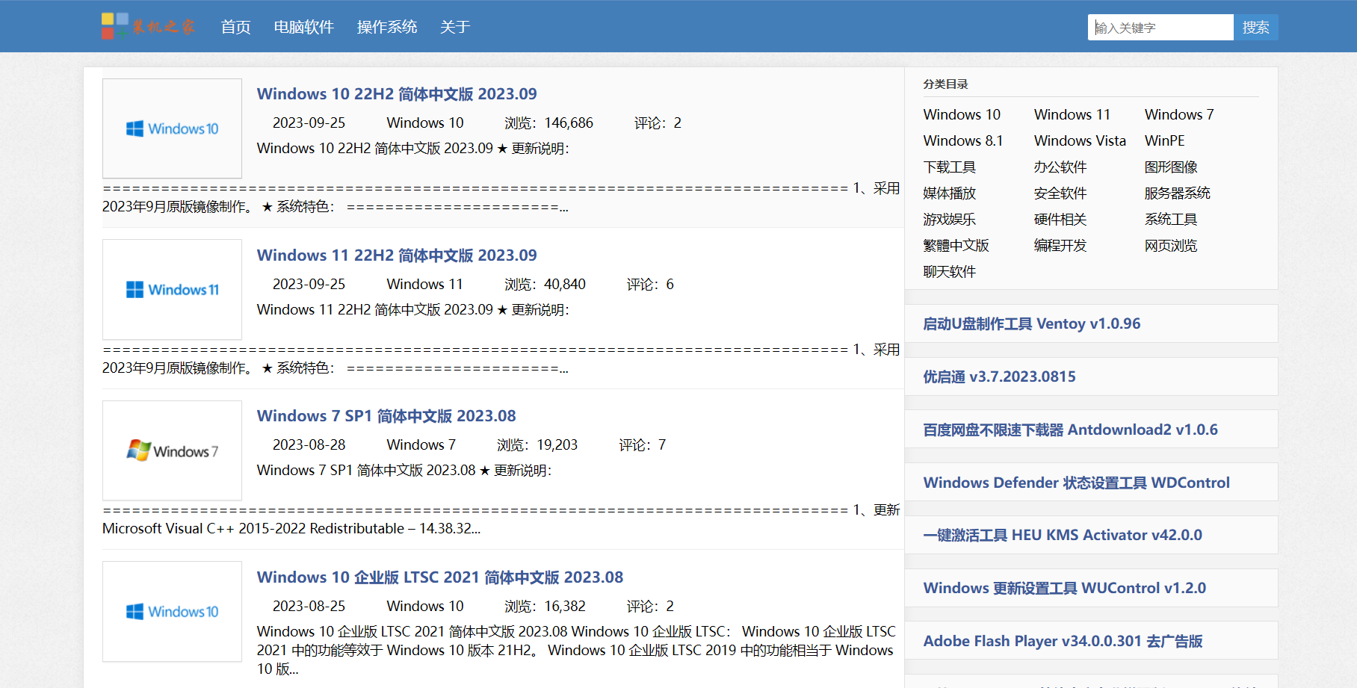Select 服务器系统 category

pyautogui.click(x=1177, y=193)
